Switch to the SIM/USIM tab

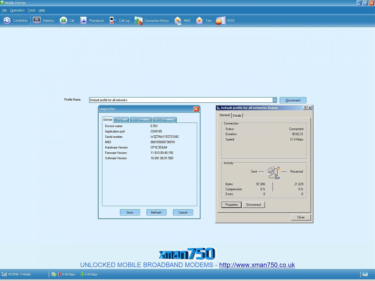pyautogui.click(x=121, y=120)
